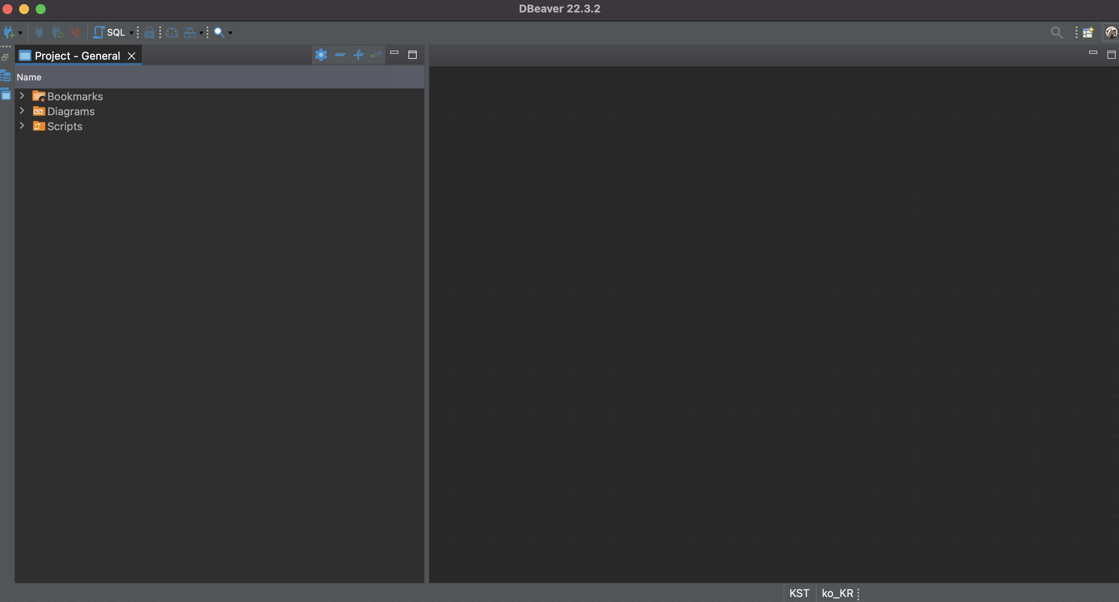This screenshot has height=602, width=1119.
Task: Expand the dropdown arrow beside boxes icon
Action: pyautogui.click(x=201, y=33)
